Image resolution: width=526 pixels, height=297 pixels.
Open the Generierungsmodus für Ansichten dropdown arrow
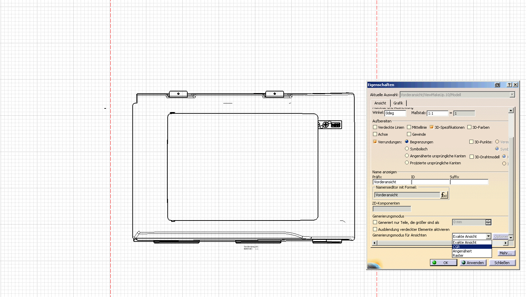click(x=489, y=236)
